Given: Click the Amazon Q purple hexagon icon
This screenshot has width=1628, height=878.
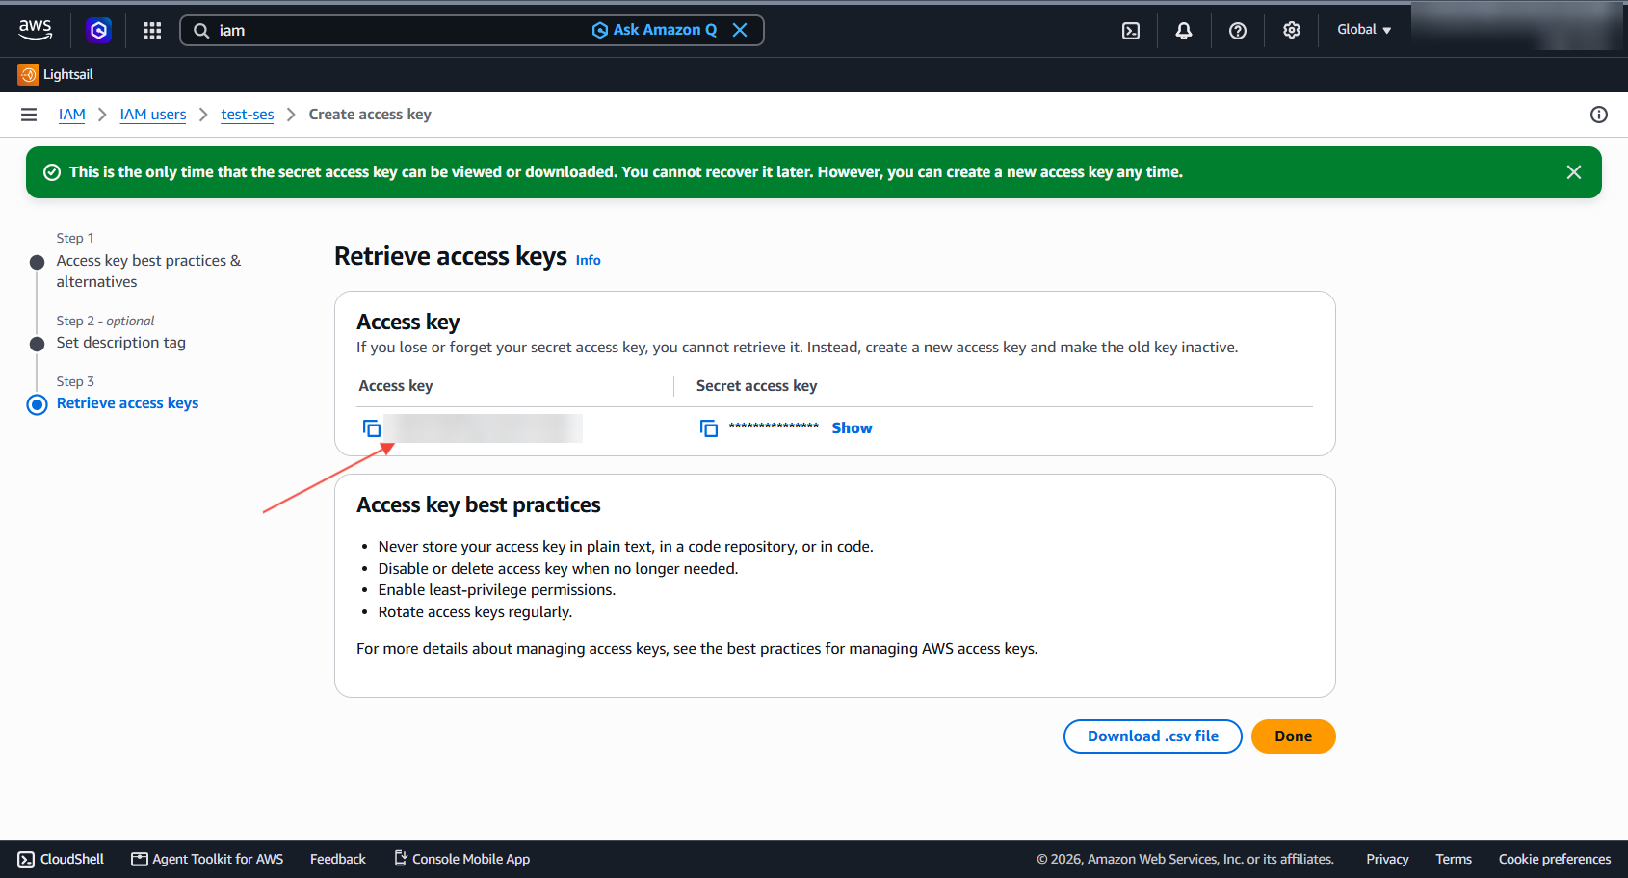Looking at the screenshot, I should (98, 30).
